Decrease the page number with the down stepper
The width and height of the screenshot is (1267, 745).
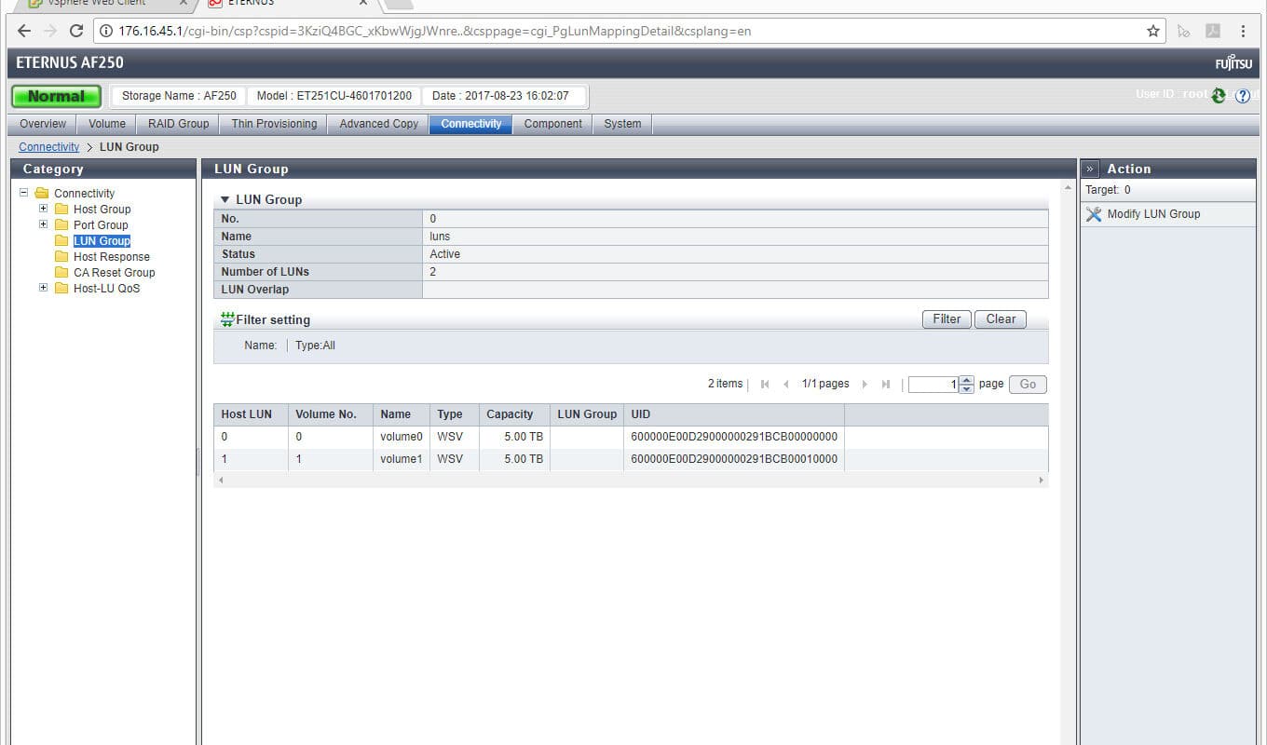tap(966, 388)
